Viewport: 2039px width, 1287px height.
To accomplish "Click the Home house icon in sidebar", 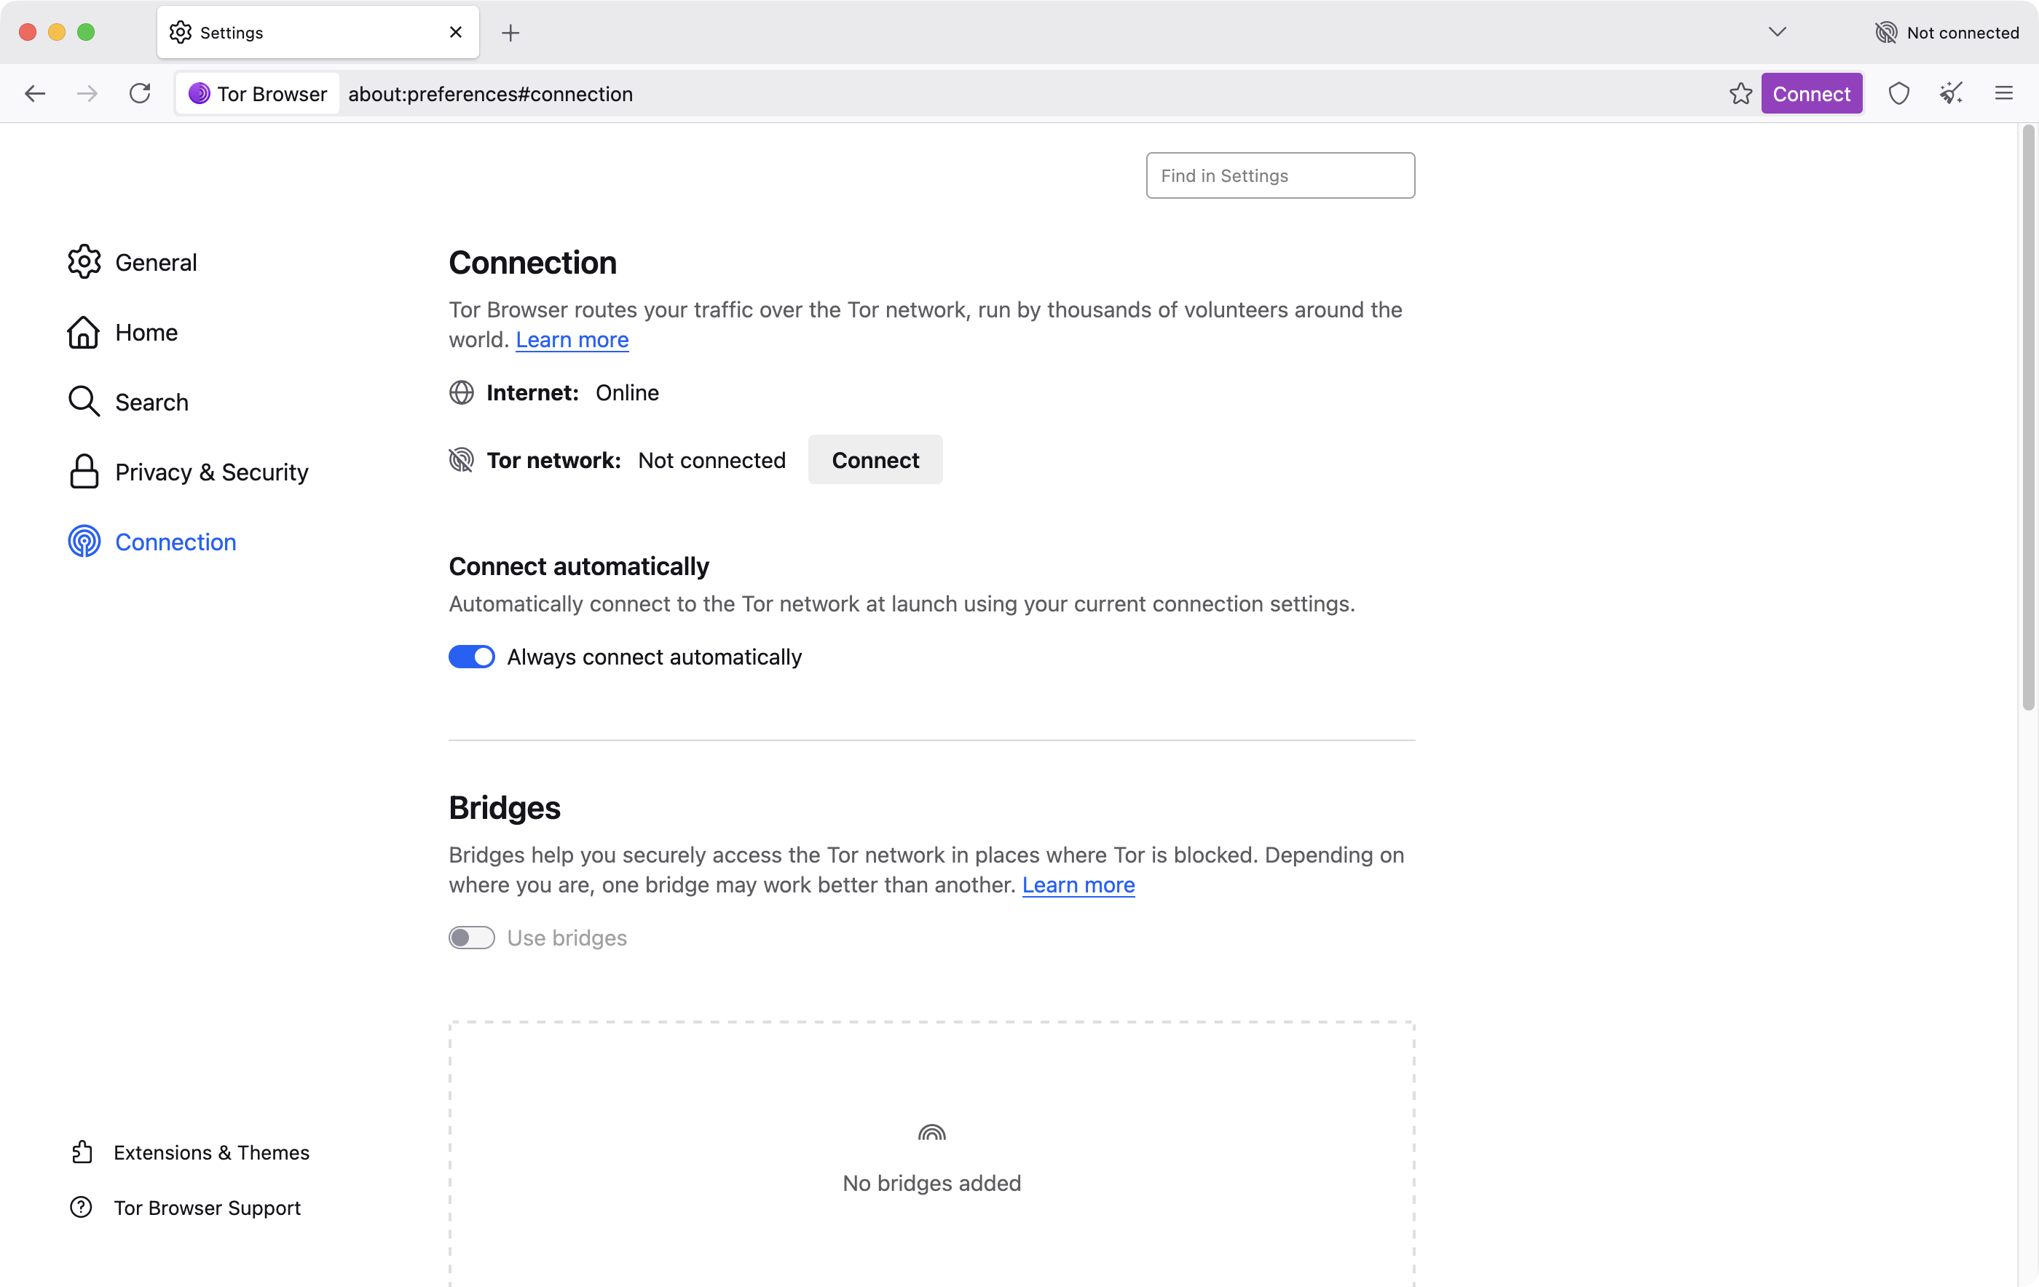I will [x=84, y=333].
